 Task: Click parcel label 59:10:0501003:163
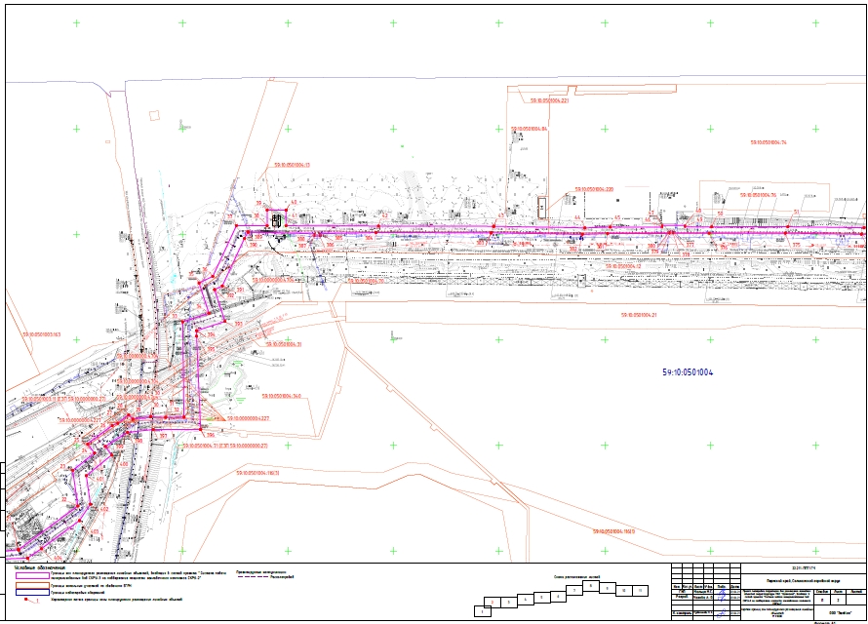pos(42,334)
